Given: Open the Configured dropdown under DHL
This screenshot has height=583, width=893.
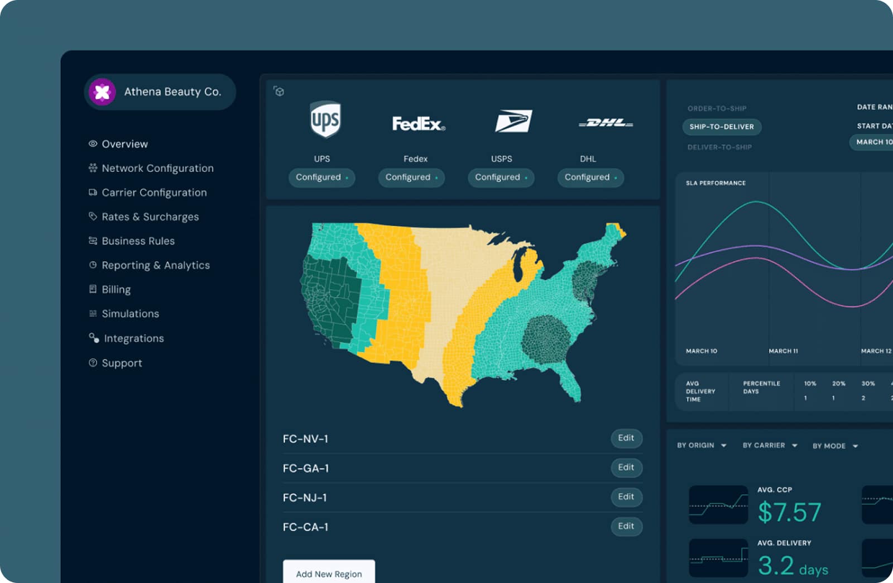Looking at the screenshot, I should 590,178.
